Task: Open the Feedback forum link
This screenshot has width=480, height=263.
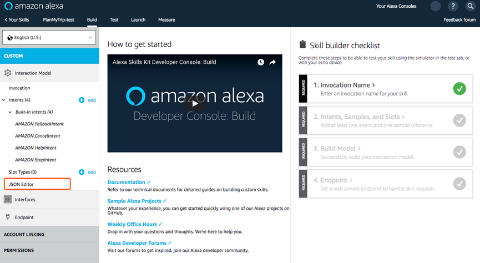Action: pyautogui.click(x=459, y=19)
